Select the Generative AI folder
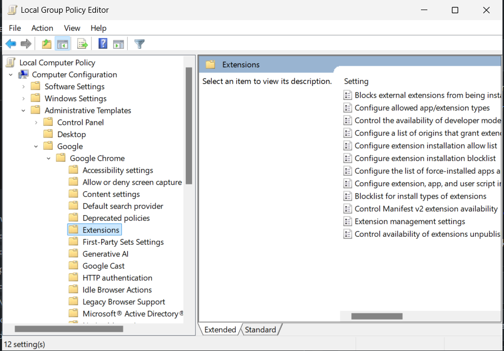The height and width of the screenshot is (351, 504). pos(105,254)
